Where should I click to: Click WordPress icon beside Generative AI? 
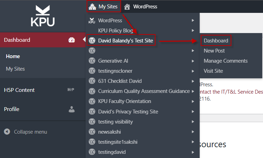(x=92, y=61)
